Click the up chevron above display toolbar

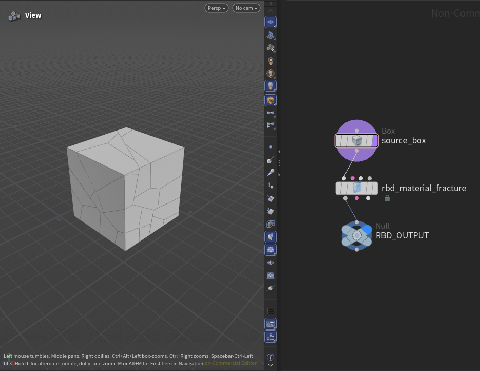point(271,11)
